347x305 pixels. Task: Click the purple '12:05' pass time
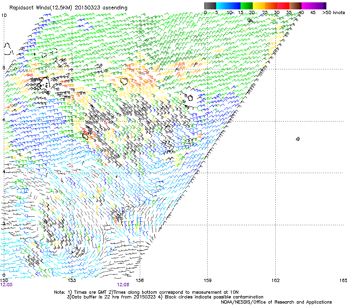pos(7,285)
